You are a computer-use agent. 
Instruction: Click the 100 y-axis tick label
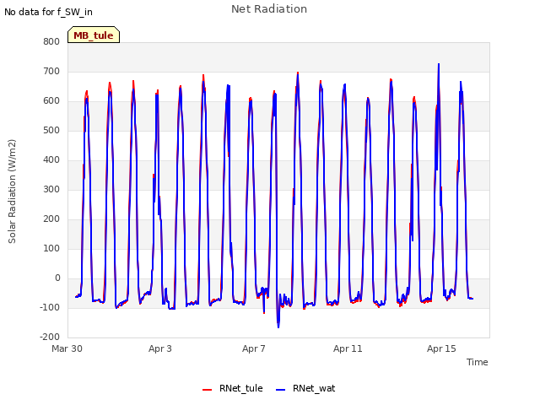(x=51, y=248)
